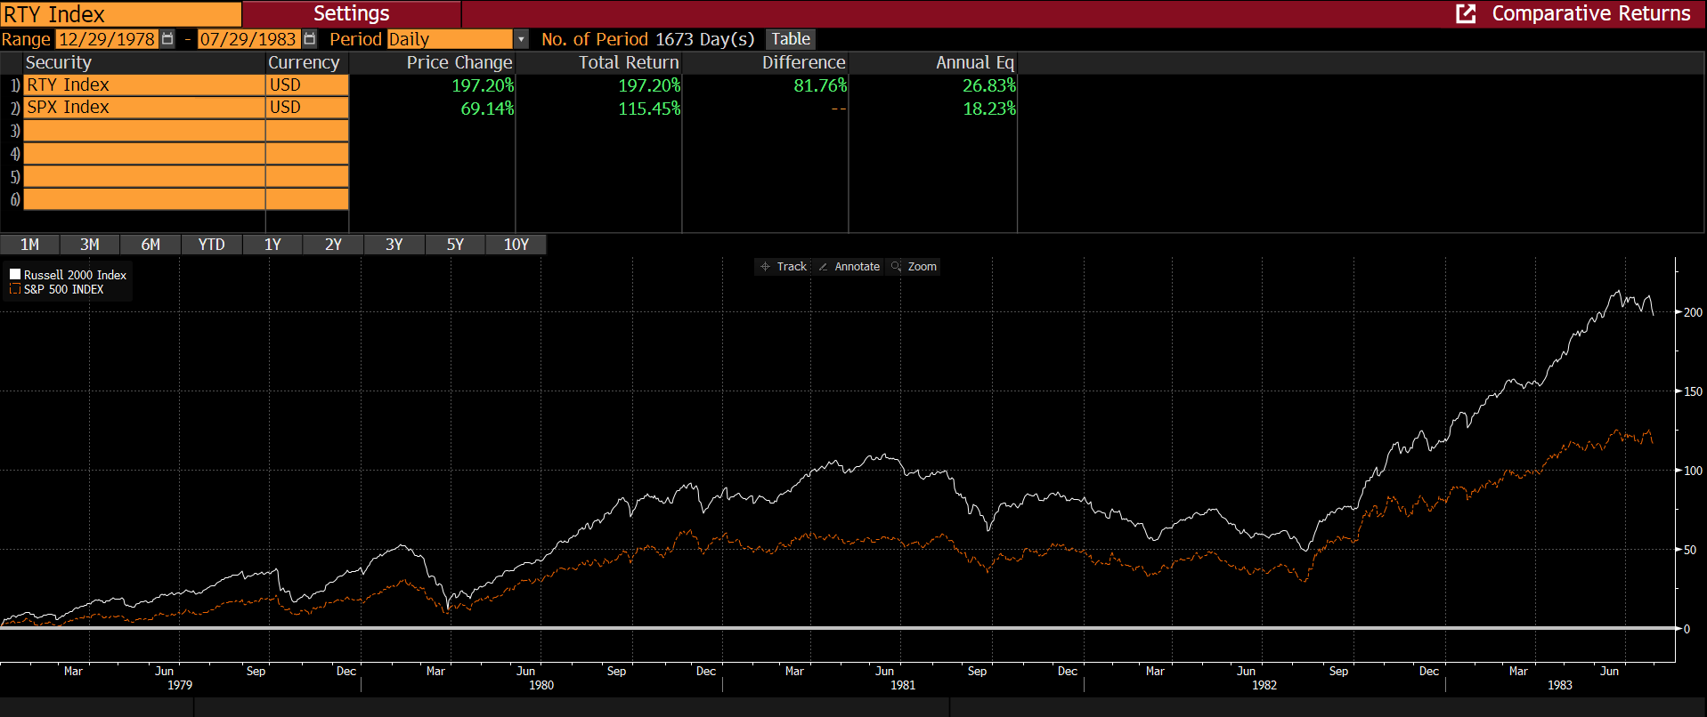Enable the chart Zoom magnifier tool
This screenshot has height=717, width=1707.
click(914, 267)
